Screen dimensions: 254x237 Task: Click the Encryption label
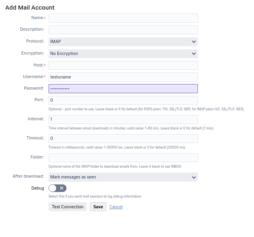33,53
